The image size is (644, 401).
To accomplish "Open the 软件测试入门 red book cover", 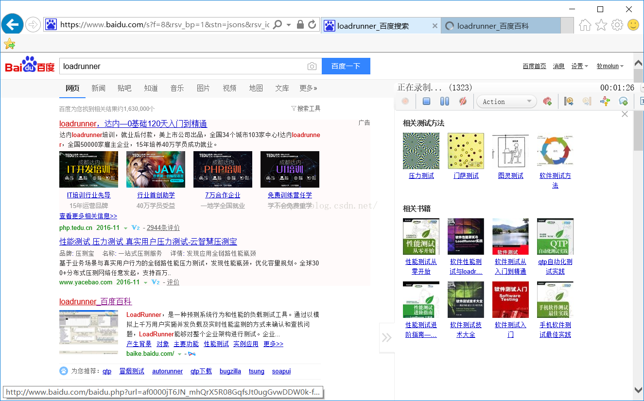I will [510, 299].
